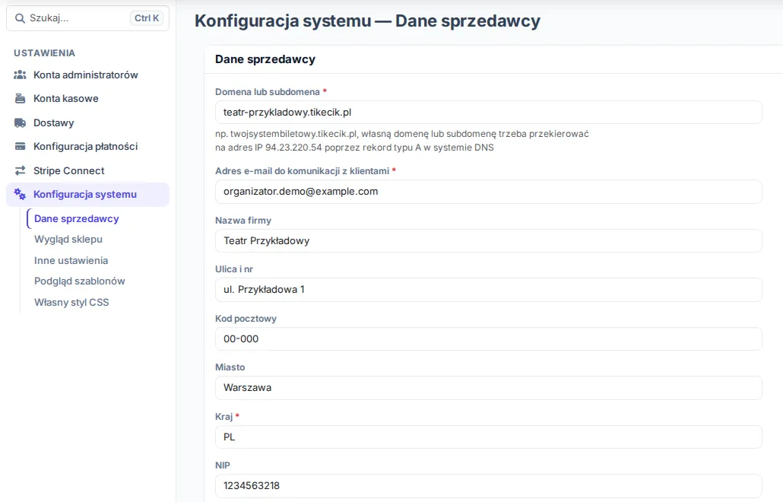Click the Kod pocztowy label
783x502 pixels.
pos(246,319)
